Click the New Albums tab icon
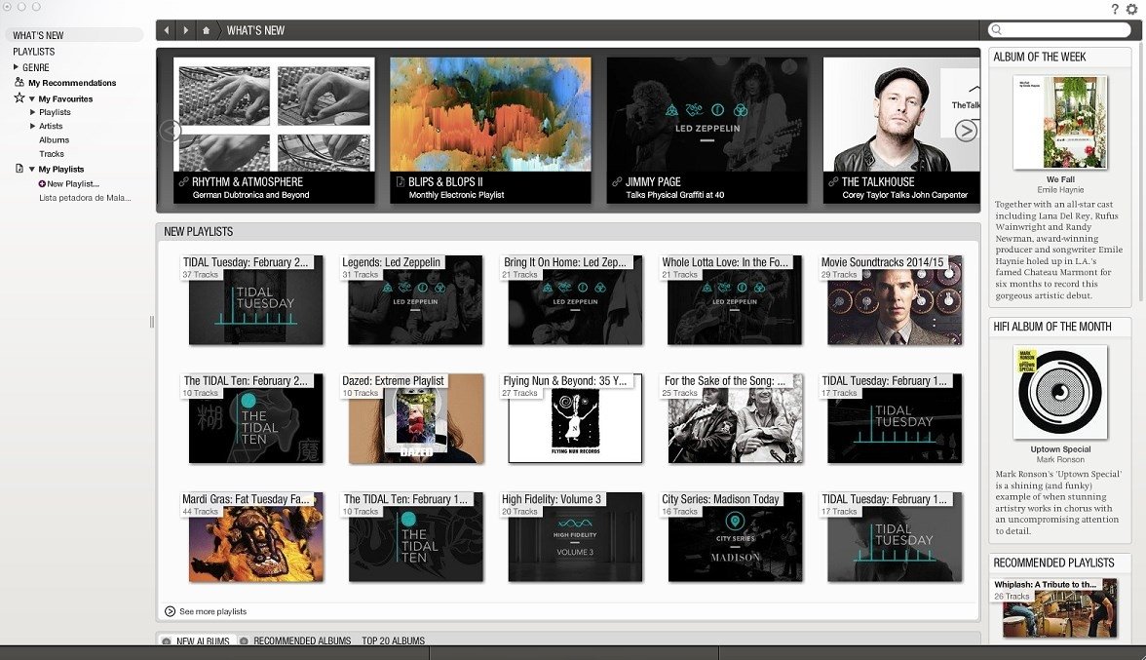The height and width of the screenshot is (660, 1146). [x=167, y=641]
